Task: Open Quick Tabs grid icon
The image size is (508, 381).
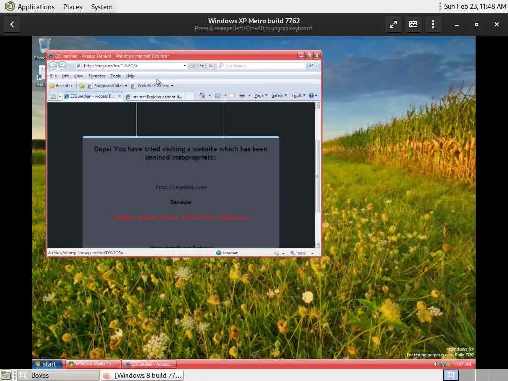Action: (x=53, y=96)
